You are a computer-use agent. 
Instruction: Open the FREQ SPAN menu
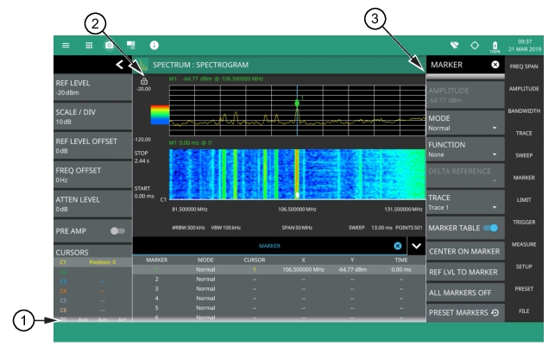(x=526, y=66)
